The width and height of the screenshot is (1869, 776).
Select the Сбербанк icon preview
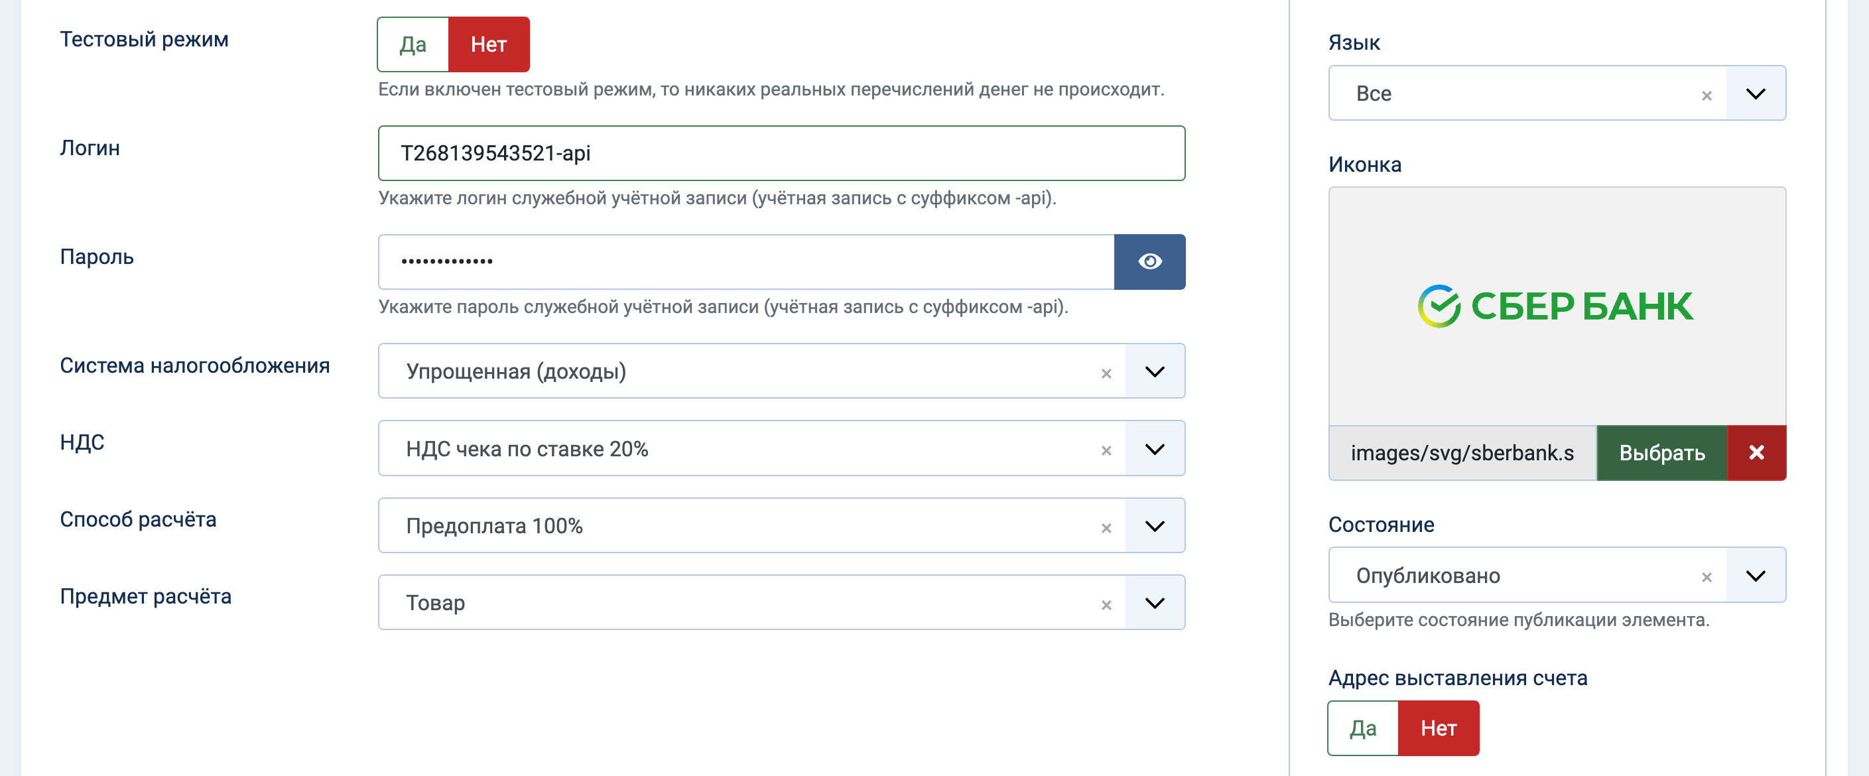(x=1557, y=306)
